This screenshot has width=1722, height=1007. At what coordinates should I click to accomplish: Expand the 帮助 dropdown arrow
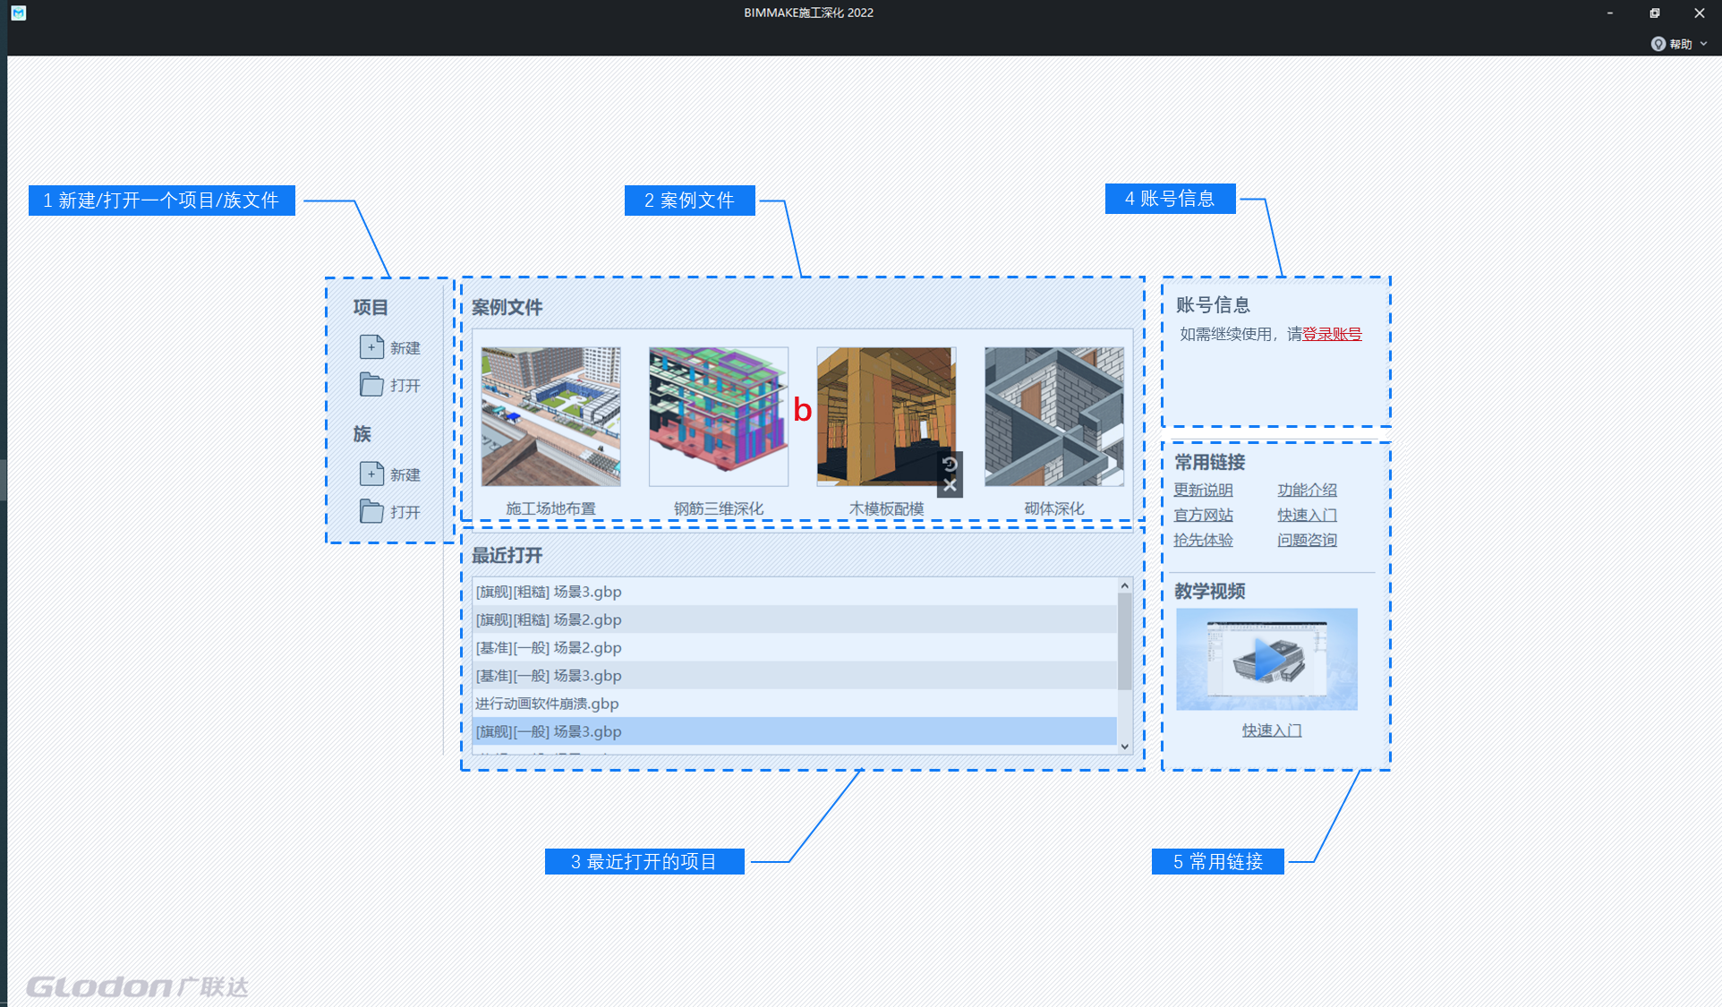click(x=1703, y=44)
